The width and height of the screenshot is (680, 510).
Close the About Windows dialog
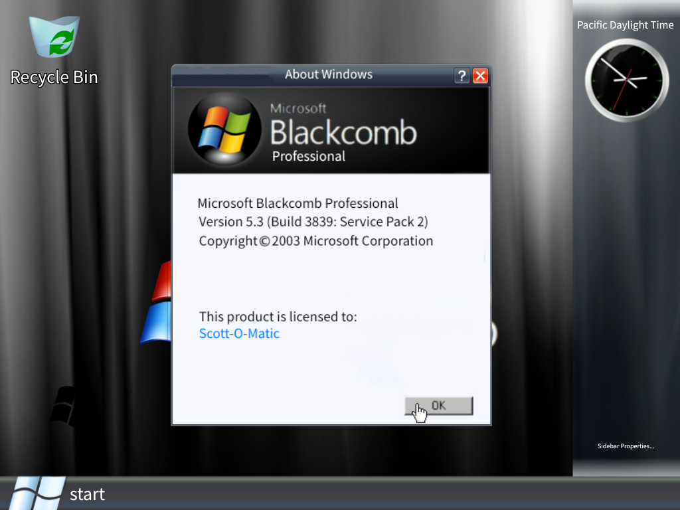coord(480,75)
